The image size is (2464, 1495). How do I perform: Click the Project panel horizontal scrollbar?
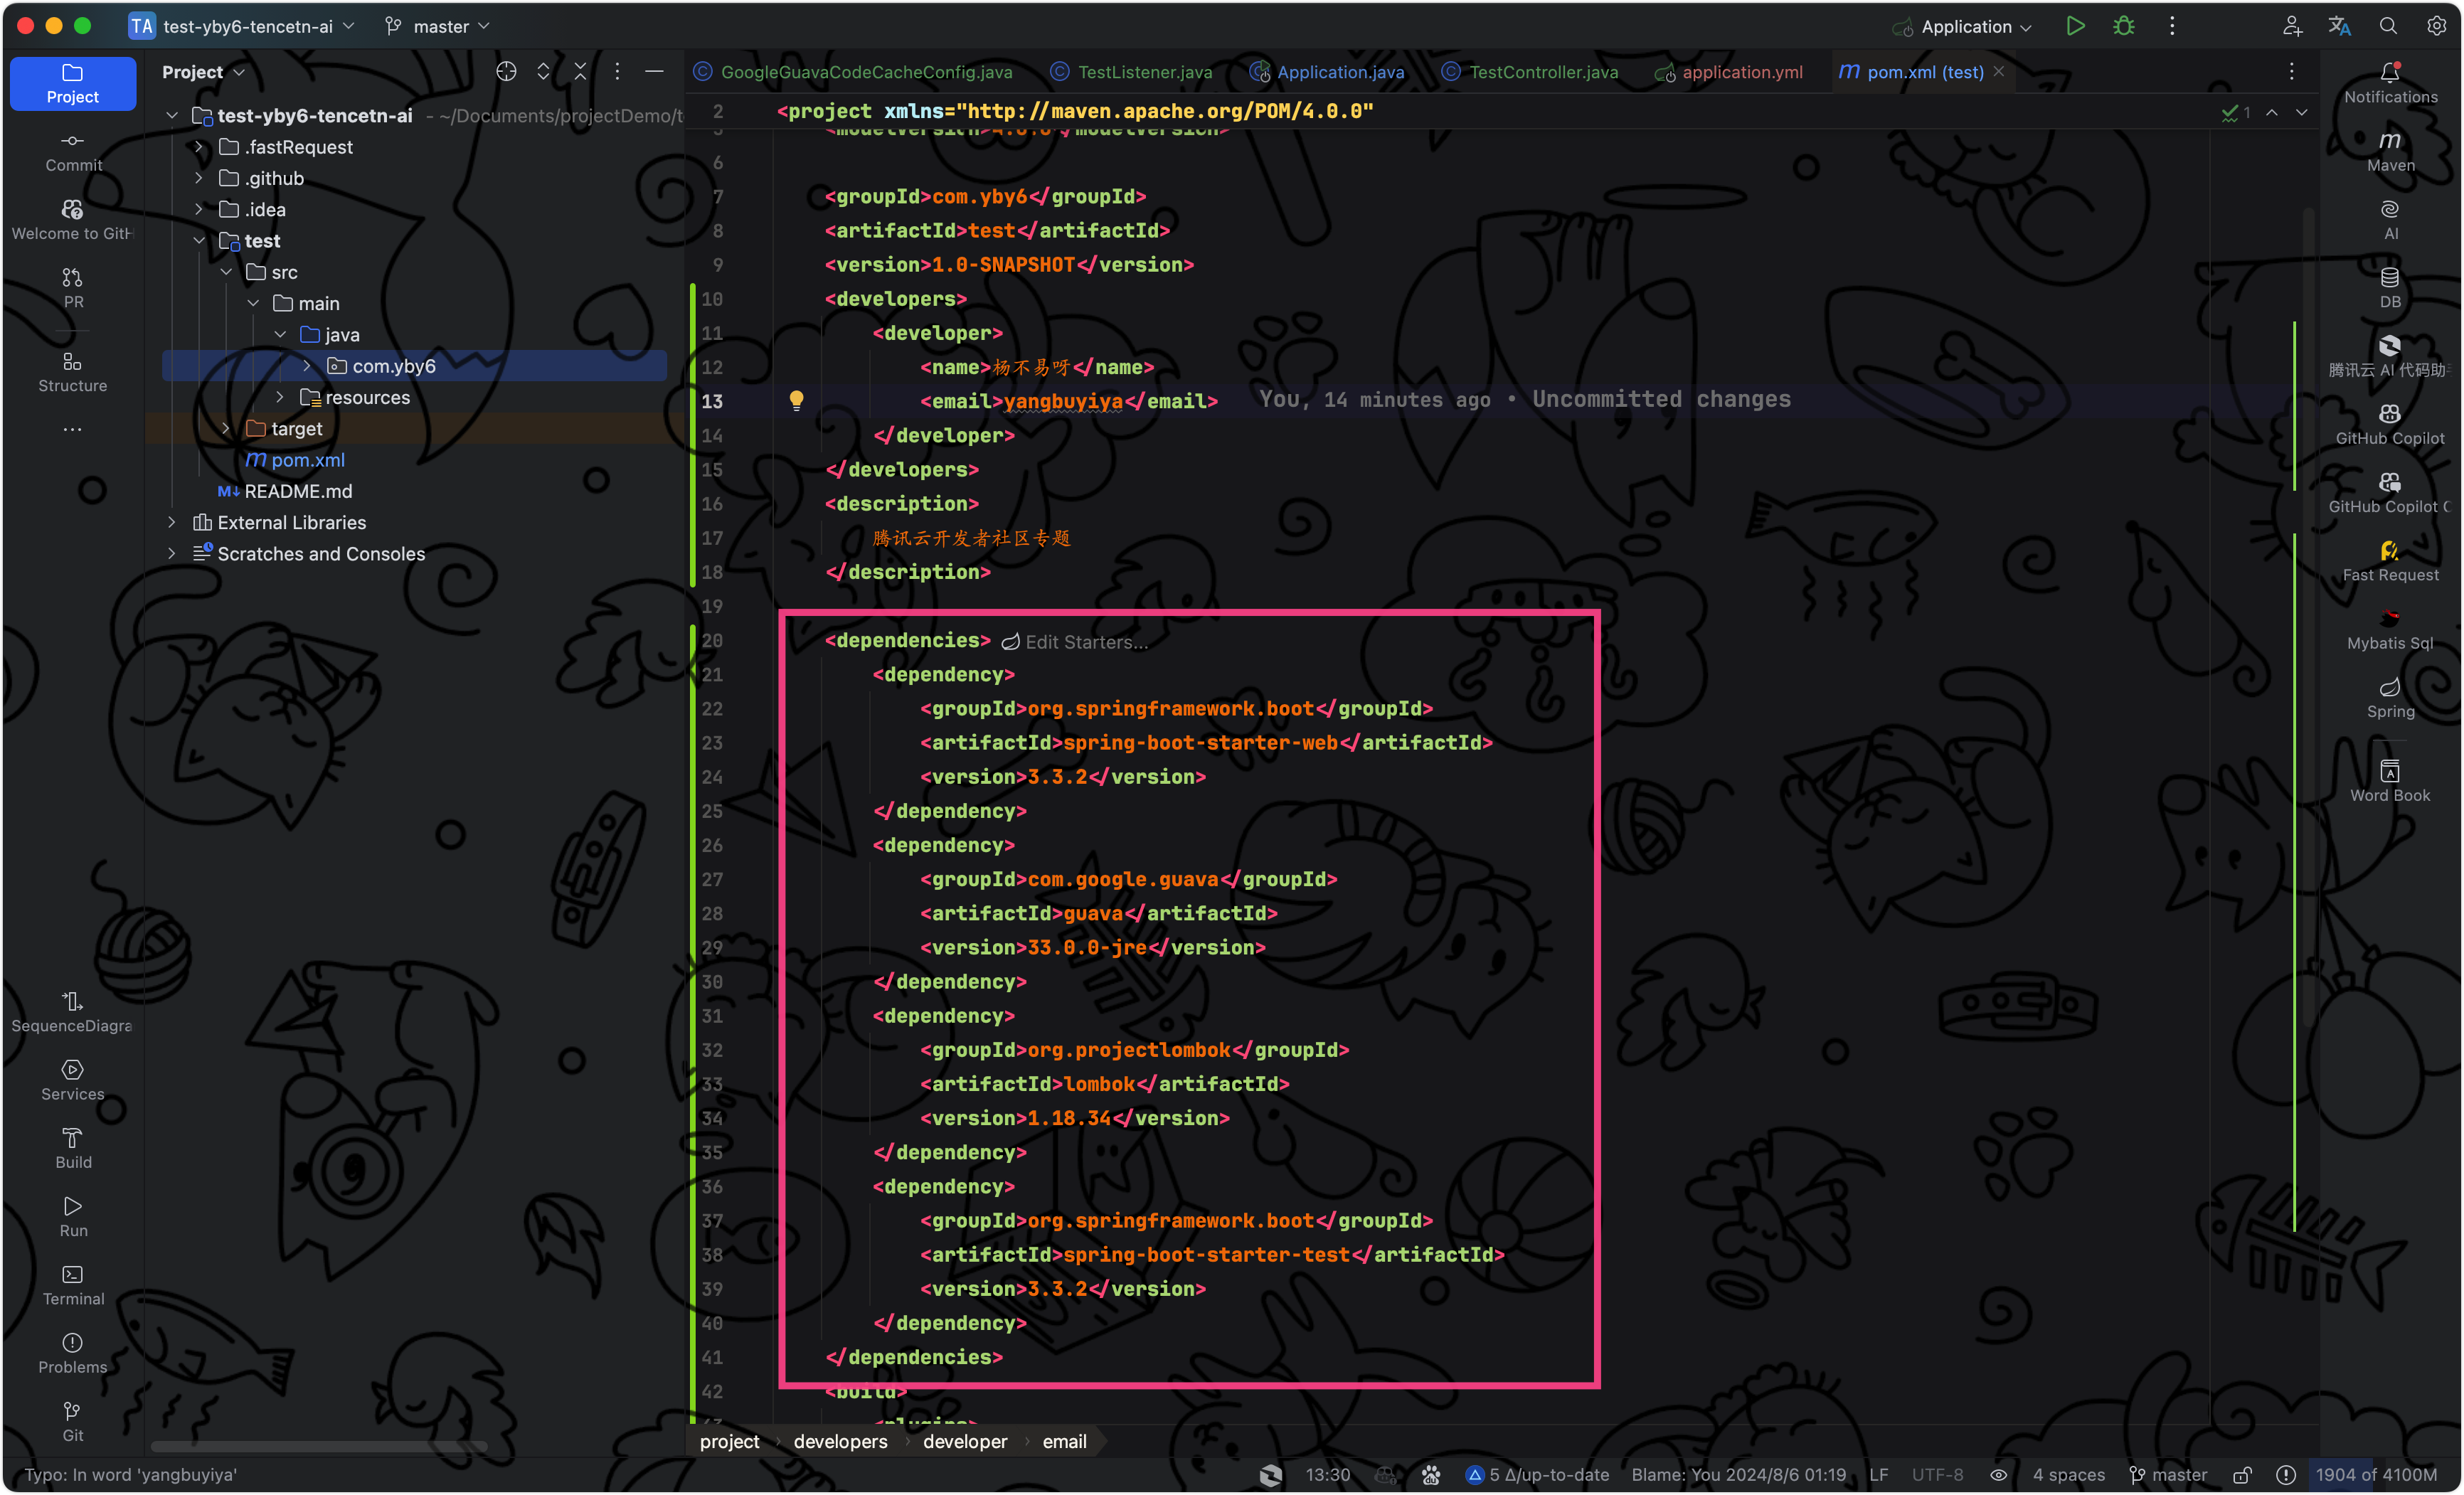pyautogui.click(x=320, y=1446)
